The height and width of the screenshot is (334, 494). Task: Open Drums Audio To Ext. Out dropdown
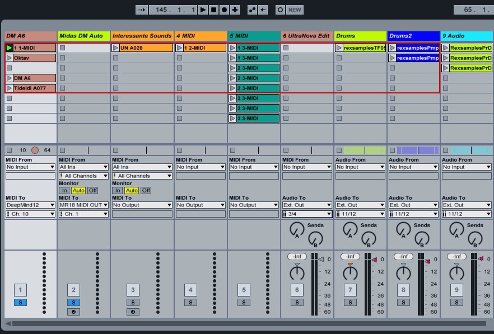pos(360,205)
